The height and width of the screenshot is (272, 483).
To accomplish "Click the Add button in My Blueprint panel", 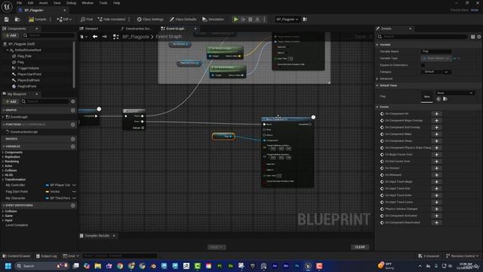I will (11, 101).
